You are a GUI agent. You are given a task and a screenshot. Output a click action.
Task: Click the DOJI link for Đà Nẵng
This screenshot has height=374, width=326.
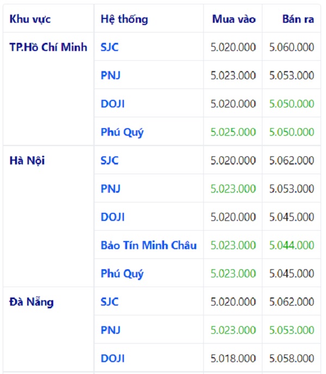pos(112,358)
